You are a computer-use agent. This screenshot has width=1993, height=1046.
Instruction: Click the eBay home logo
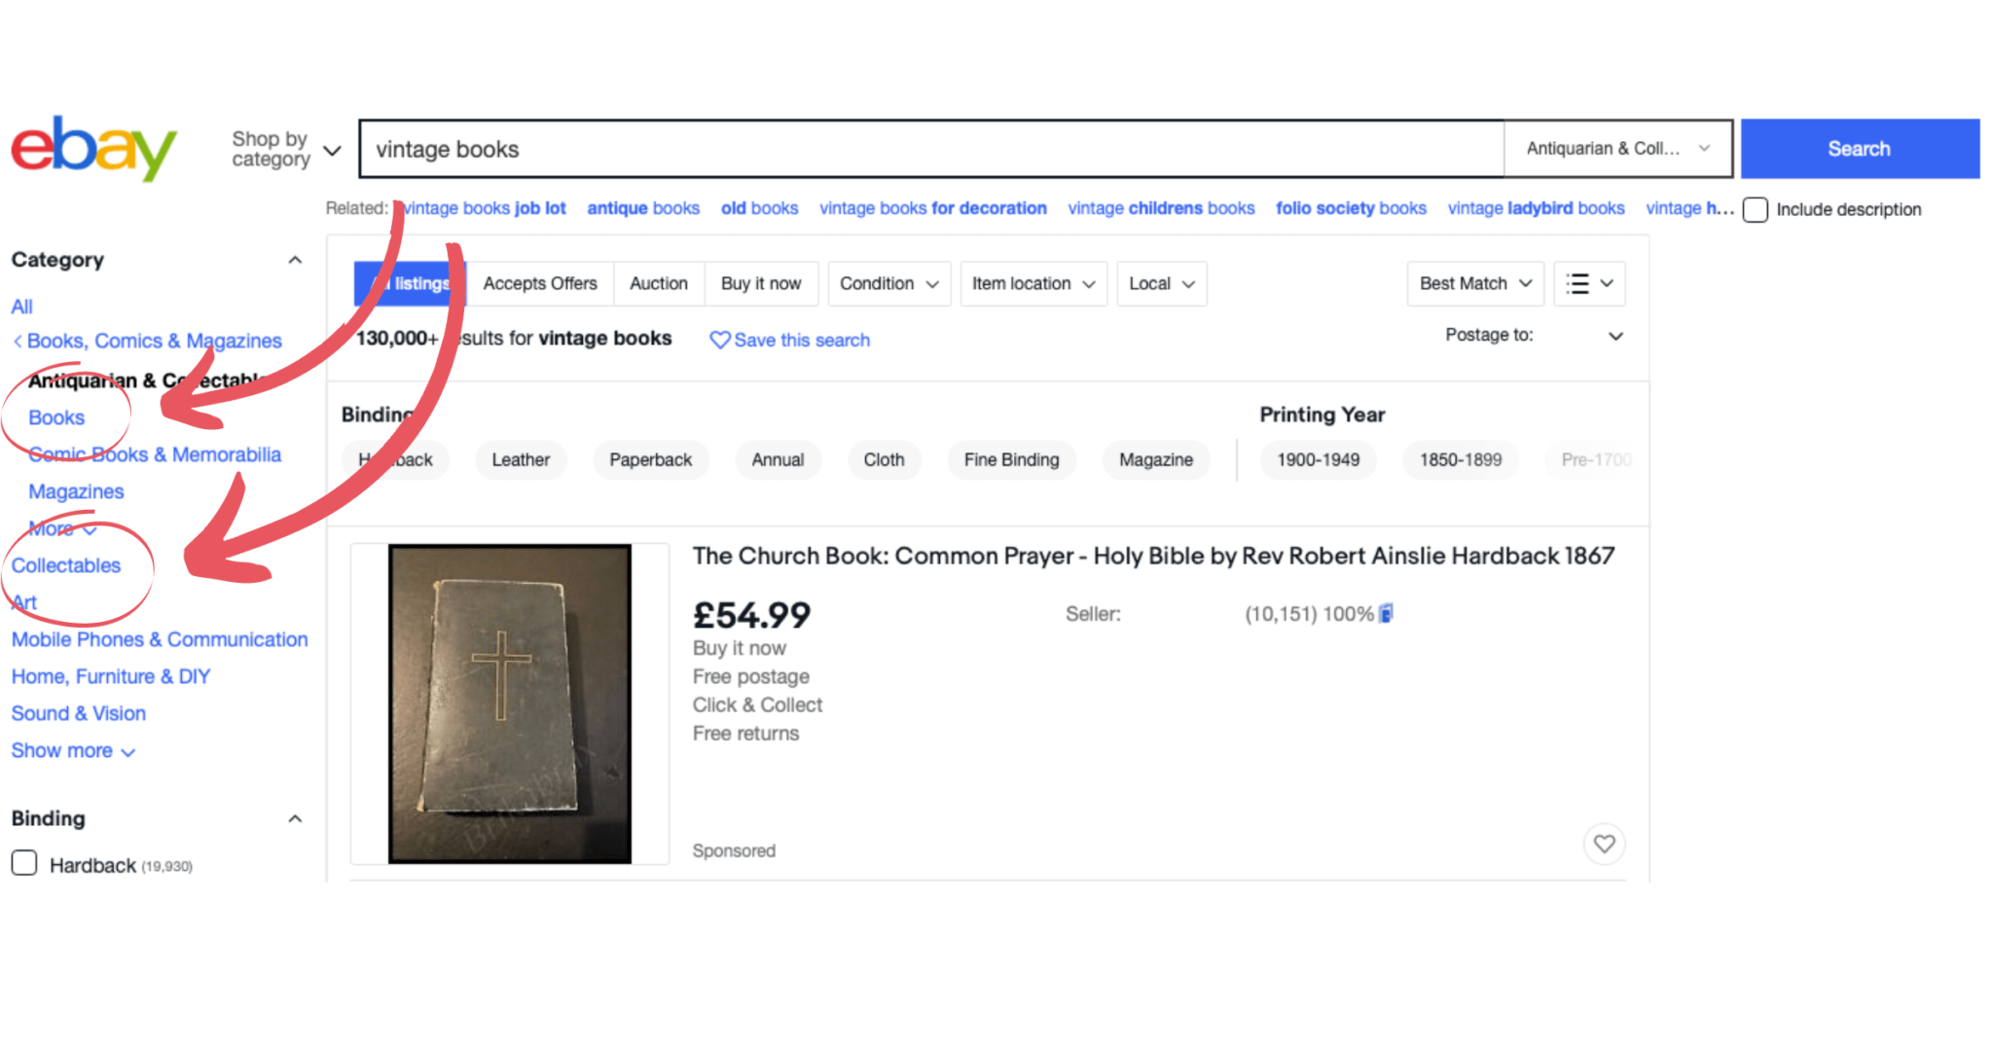click(93, 148)
